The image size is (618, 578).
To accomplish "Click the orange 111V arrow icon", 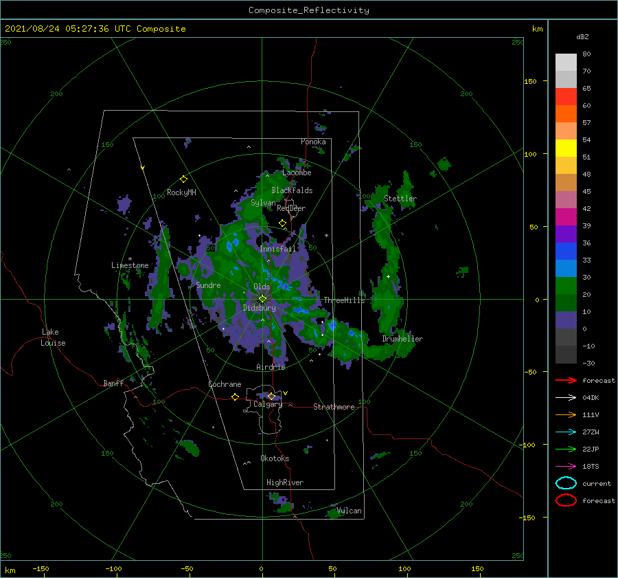I will pos(566,414).
